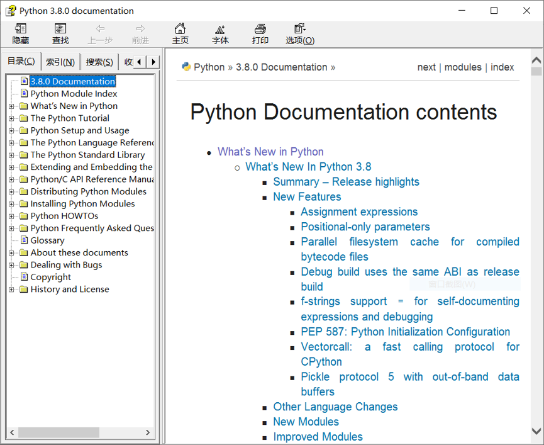This screenshot has width=544, height=445.
Task: Click page icon beside Glossary
Action: (25, 240)
